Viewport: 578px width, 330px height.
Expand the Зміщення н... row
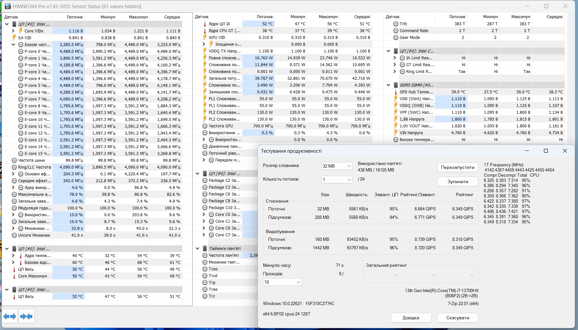[204, 44]
